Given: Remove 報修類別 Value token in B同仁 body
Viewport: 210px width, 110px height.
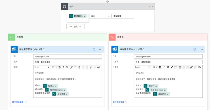Looking at the screenshot, I should [165, 90].
